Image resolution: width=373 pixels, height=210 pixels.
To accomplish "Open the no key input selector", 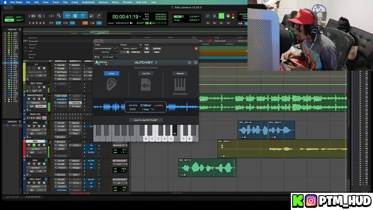I will click(108, 57).
